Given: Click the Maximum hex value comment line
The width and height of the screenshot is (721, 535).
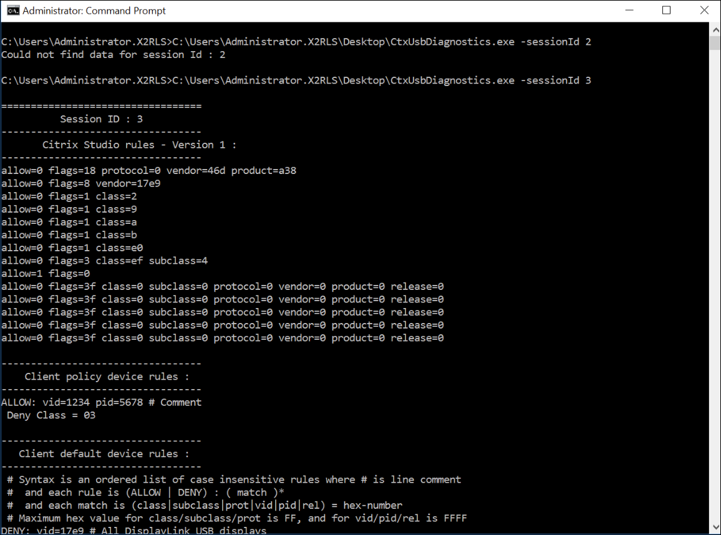Looking at the screenshot, I should tap(236, 518).
